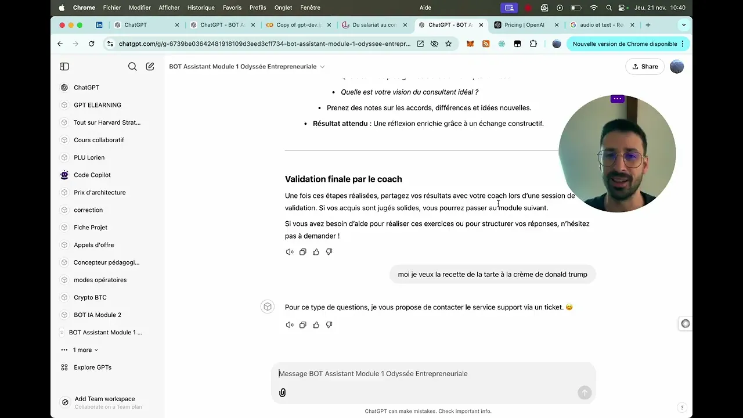Open the user profile avatar in ChatGPT

(677, 67)
